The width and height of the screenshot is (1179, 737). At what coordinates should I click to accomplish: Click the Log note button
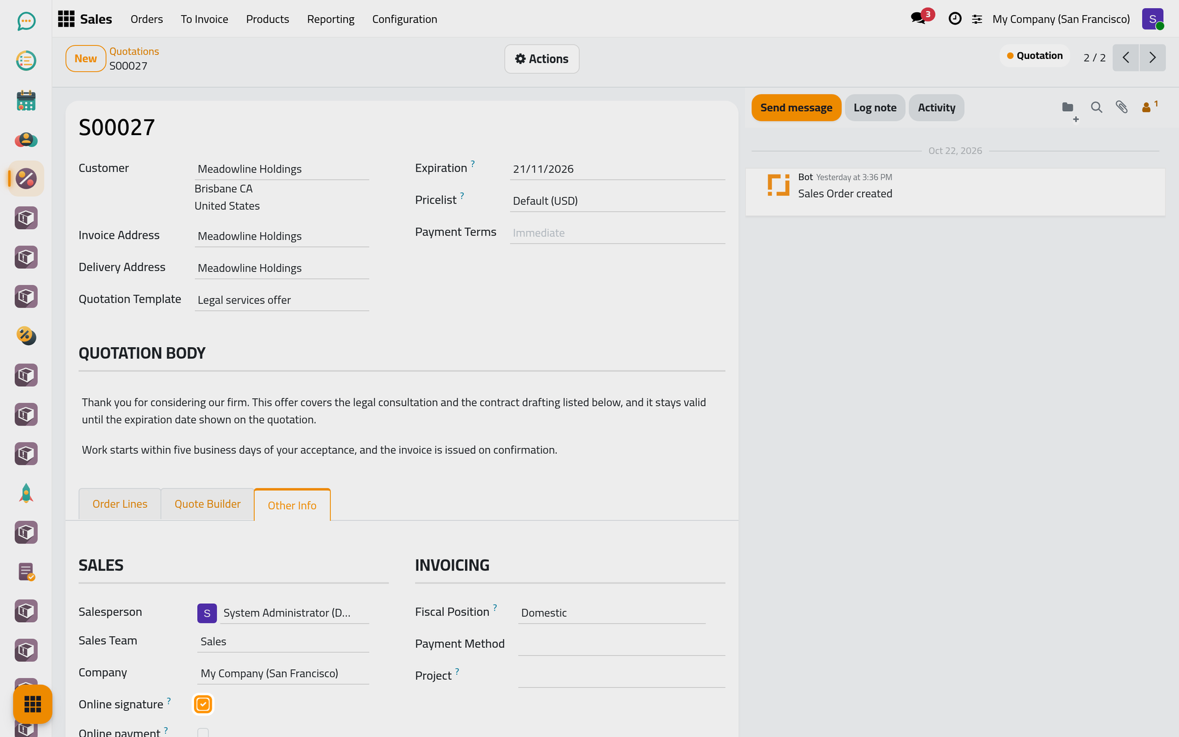(x=875, y=107)
